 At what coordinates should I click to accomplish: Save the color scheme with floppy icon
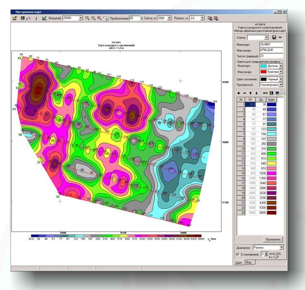coord(274,37)
